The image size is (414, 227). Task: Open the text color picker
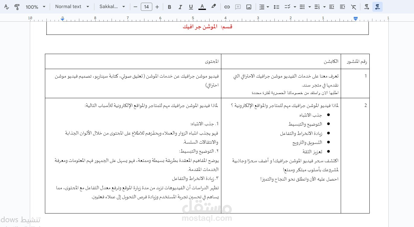(202, 7)
